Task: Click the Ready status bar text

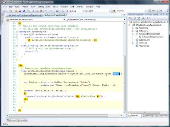Action: 5,124
